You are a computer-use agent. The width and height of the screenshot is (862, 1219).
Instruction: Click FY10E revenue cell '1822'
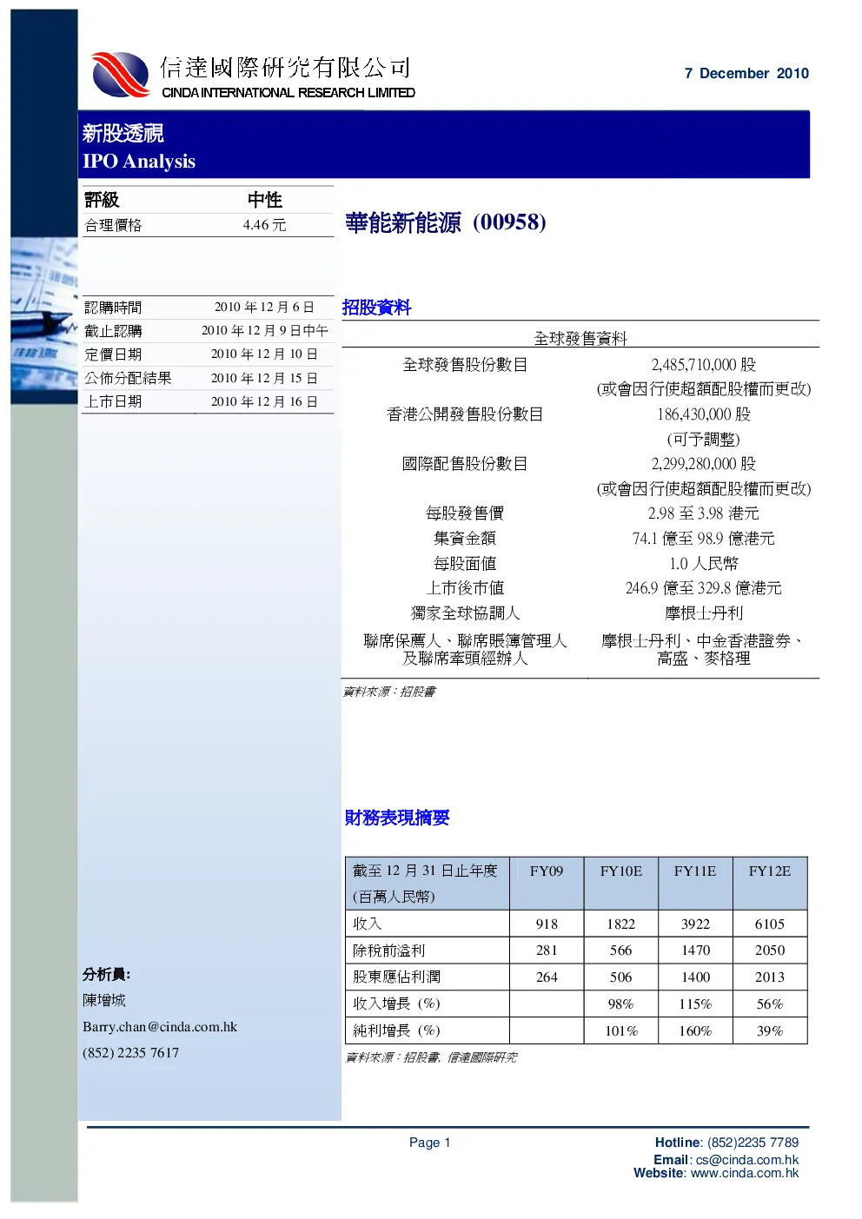pyautogui.click(x=621, y=924)
